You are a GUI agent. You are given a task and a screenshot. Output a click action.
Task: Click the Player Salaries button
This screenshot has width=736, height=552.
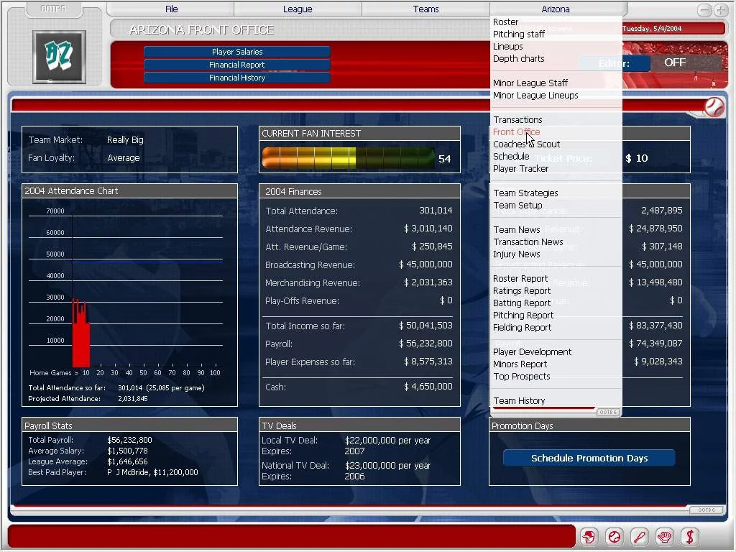pos(237,52)
